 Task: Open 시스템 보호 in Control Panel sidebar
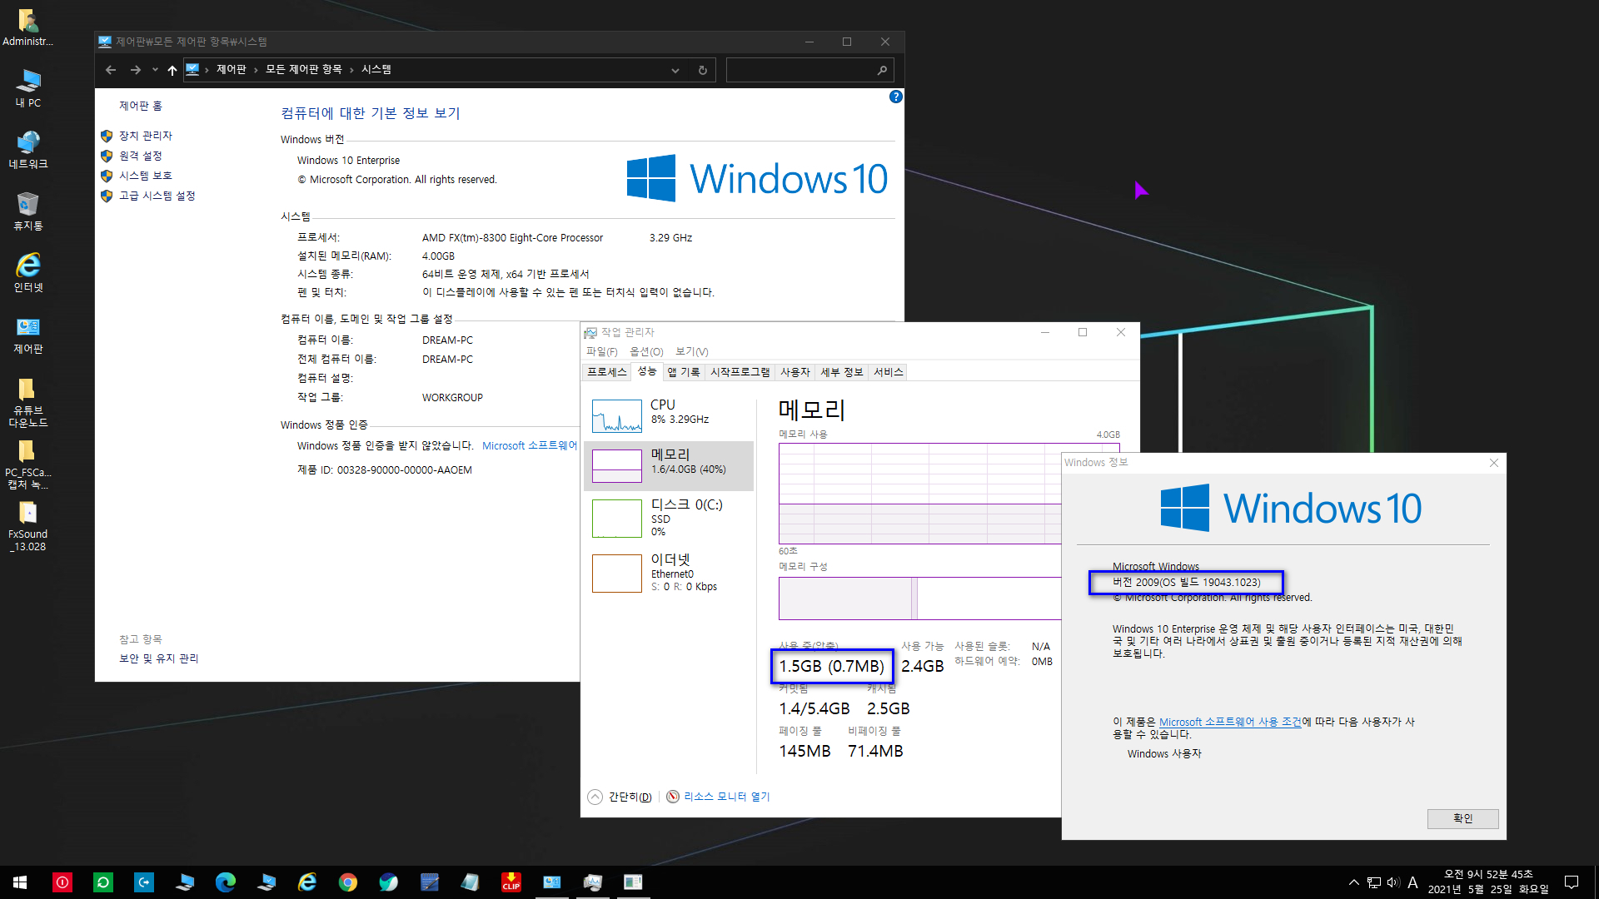click(x=145, y=176)
